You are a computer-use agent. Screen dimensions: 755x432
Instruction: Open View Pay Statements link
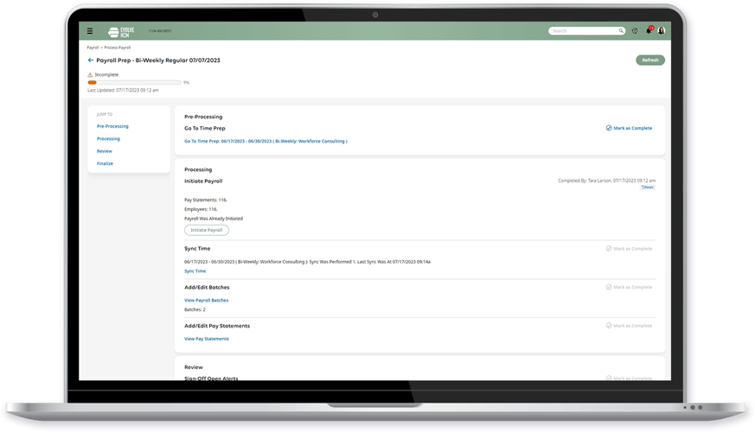pos(207,339)
